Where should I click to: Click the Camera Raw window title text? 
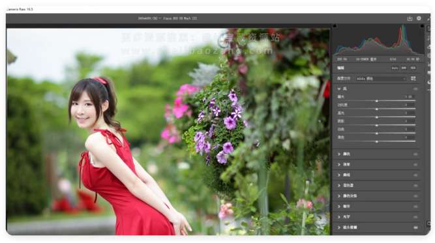click(x=20, y=9)
